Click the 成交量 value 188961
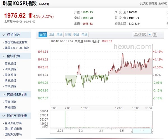Viewport: 168px width, 139px height. 133,12
